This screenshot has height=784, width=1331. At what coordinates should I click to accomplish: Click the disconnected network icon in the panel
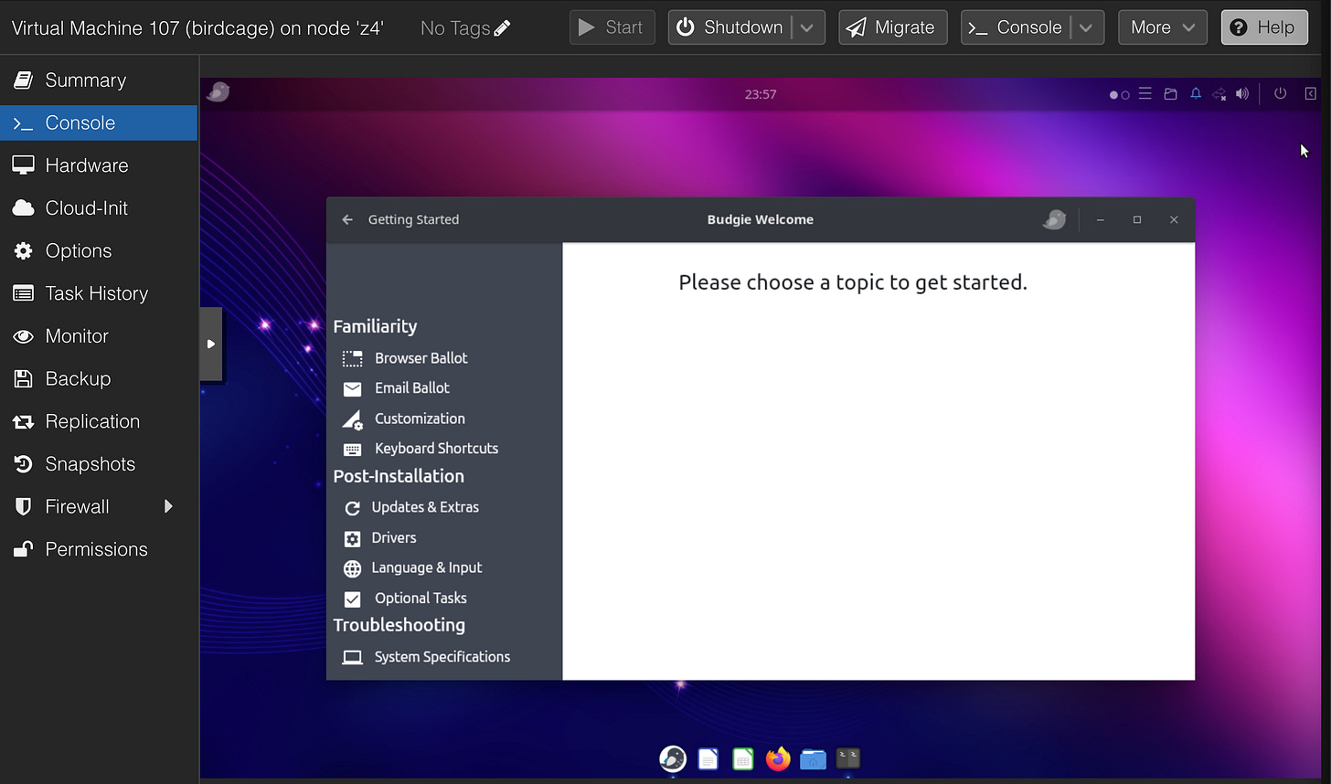coord(1219,94)
